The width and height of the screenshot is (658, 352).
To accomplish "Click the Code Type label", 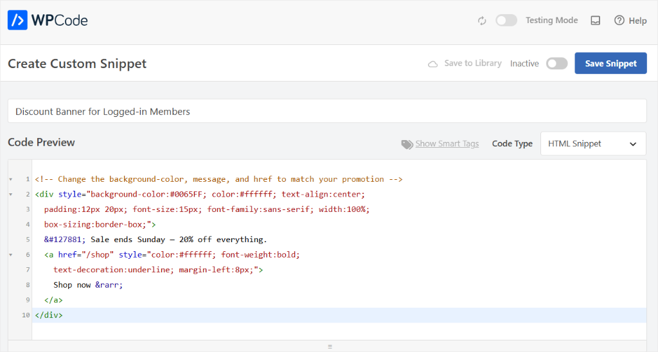I will [x=512, y=143].
